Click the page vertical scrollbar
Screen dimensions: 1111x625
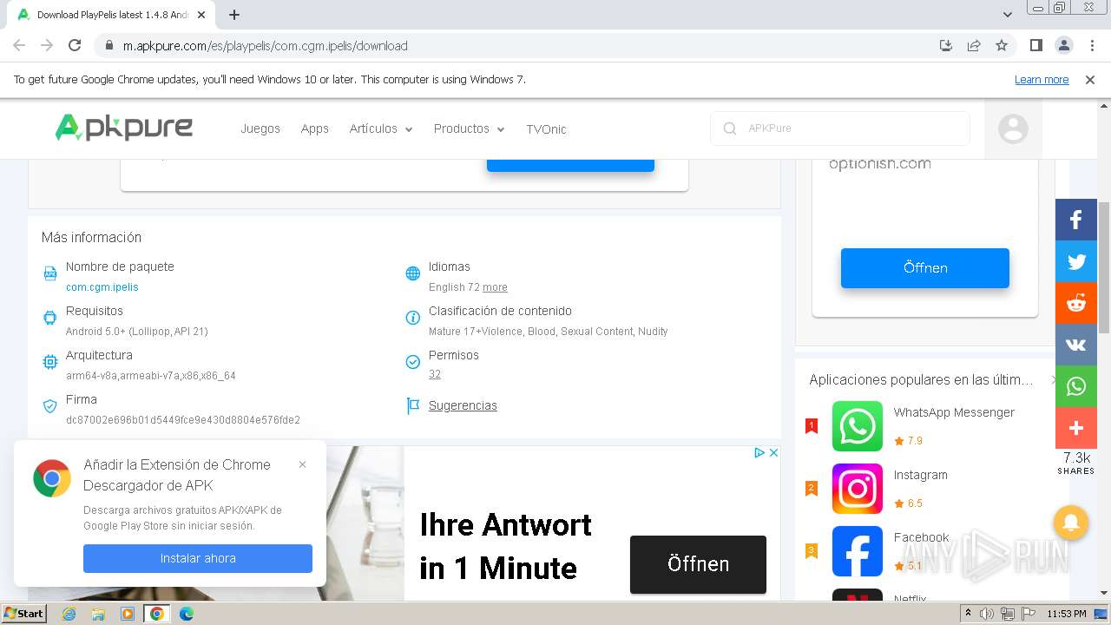[x=1104, y=266]
